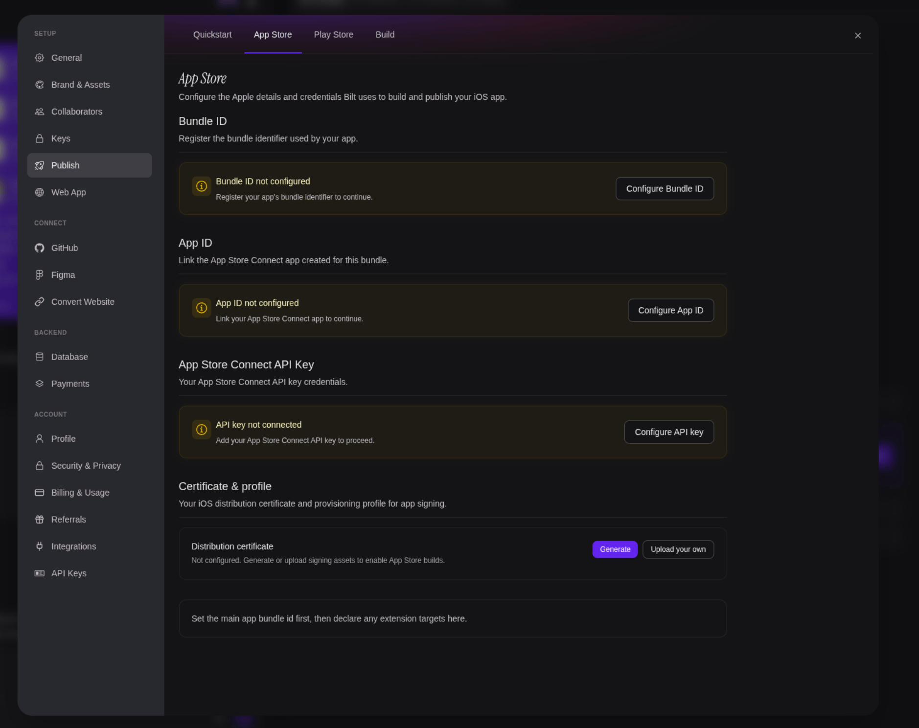919x728 pixels.
Task: Click info icon beside Bundle ID not configured
Action: [201, 186]
